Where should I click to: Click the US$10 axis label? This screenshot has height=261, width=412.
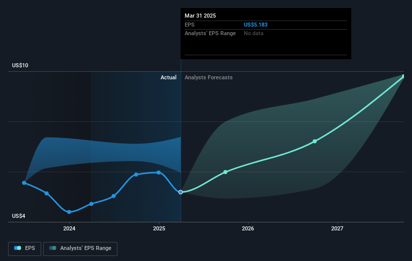[x=20, y=65]
